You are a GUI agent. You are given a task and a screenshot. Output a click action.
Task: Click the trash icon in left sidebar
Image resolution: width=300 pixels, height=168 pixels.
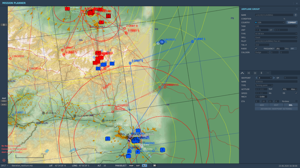pyautogui.click(x=4, y=25)
